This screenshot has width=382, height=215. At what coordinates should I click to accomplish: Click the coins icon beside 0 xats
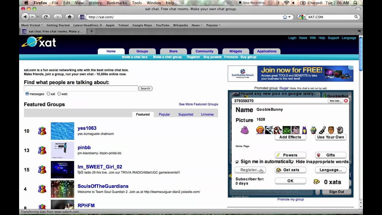coord(317,182)
